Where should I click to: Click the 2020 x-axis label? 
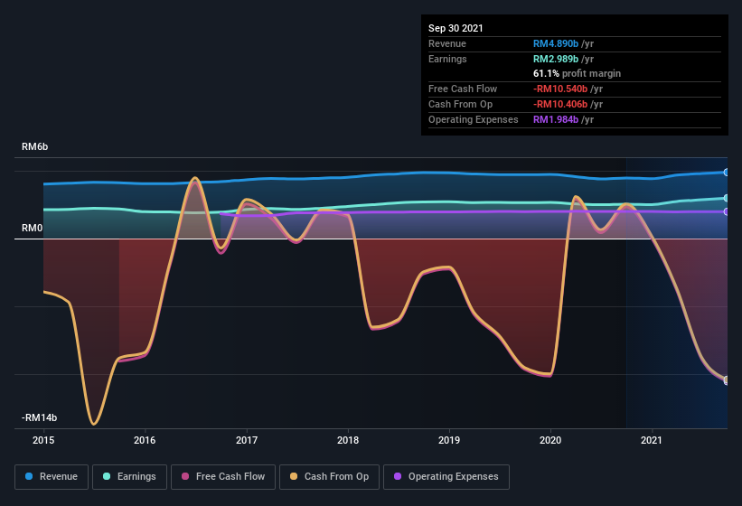550,440
